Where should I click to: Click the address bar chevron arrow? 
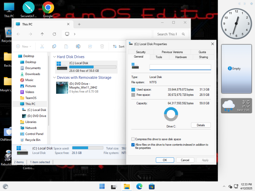75,34
